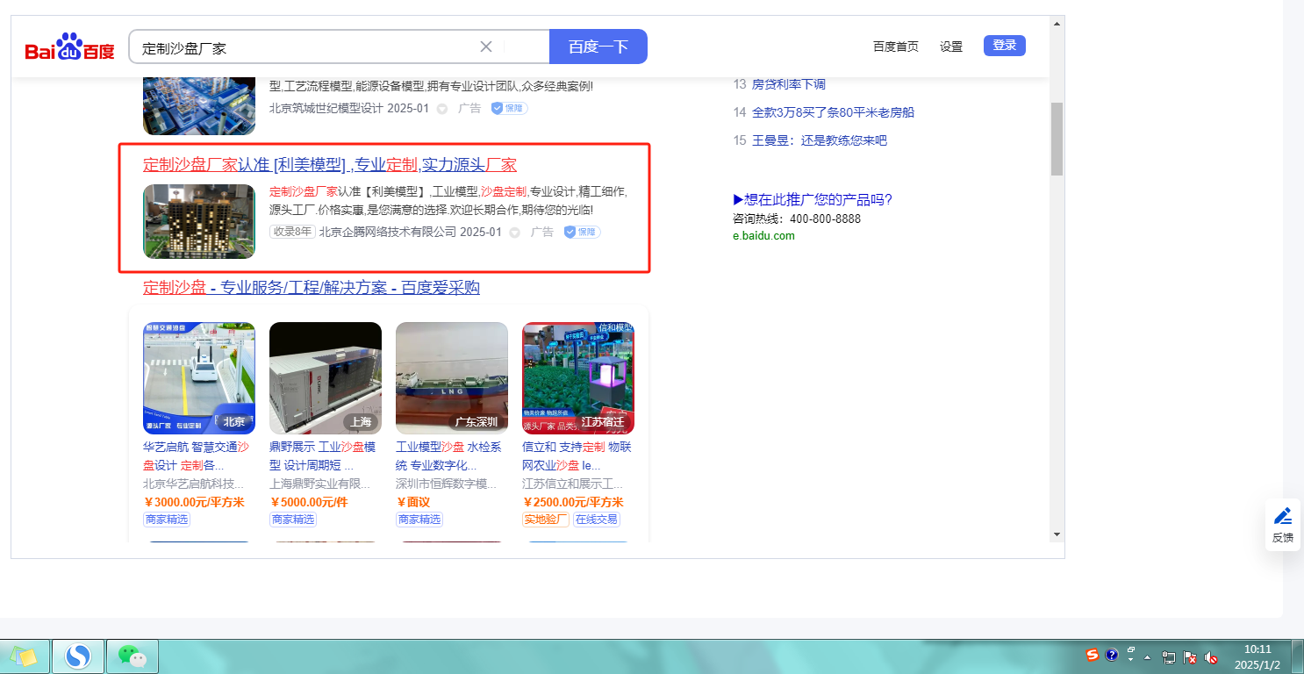The height and width of the screenshot is (674, 1304).
Task: Click the blue help question mark tray icon
Action: coord(1112,655)
